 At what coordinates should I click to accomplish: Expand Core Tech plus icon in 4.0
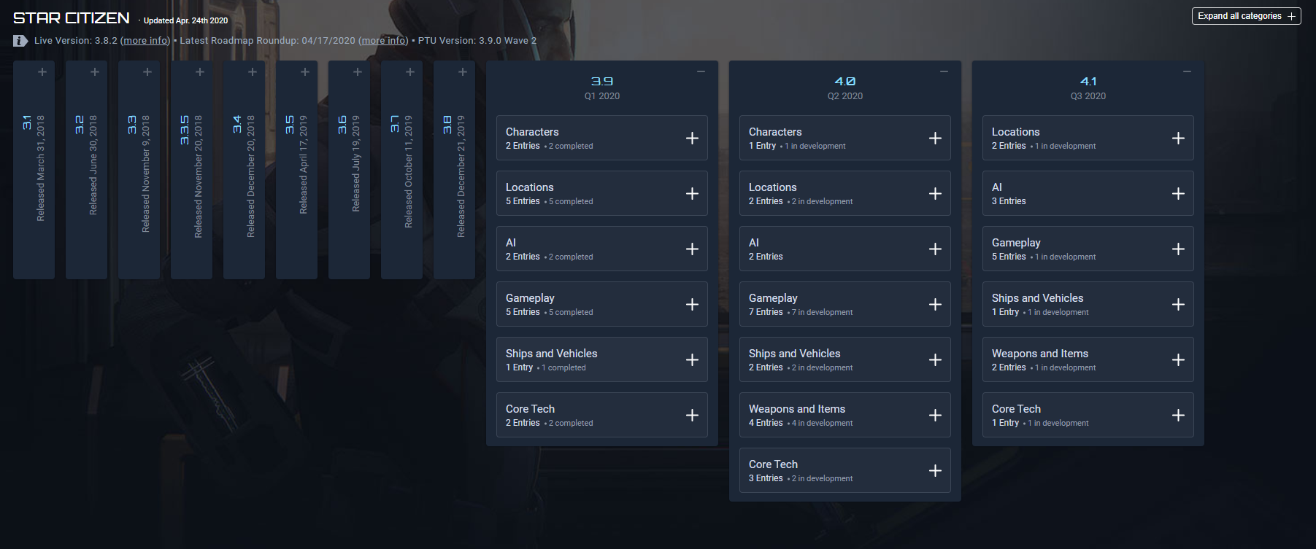[x=935, y=470]
